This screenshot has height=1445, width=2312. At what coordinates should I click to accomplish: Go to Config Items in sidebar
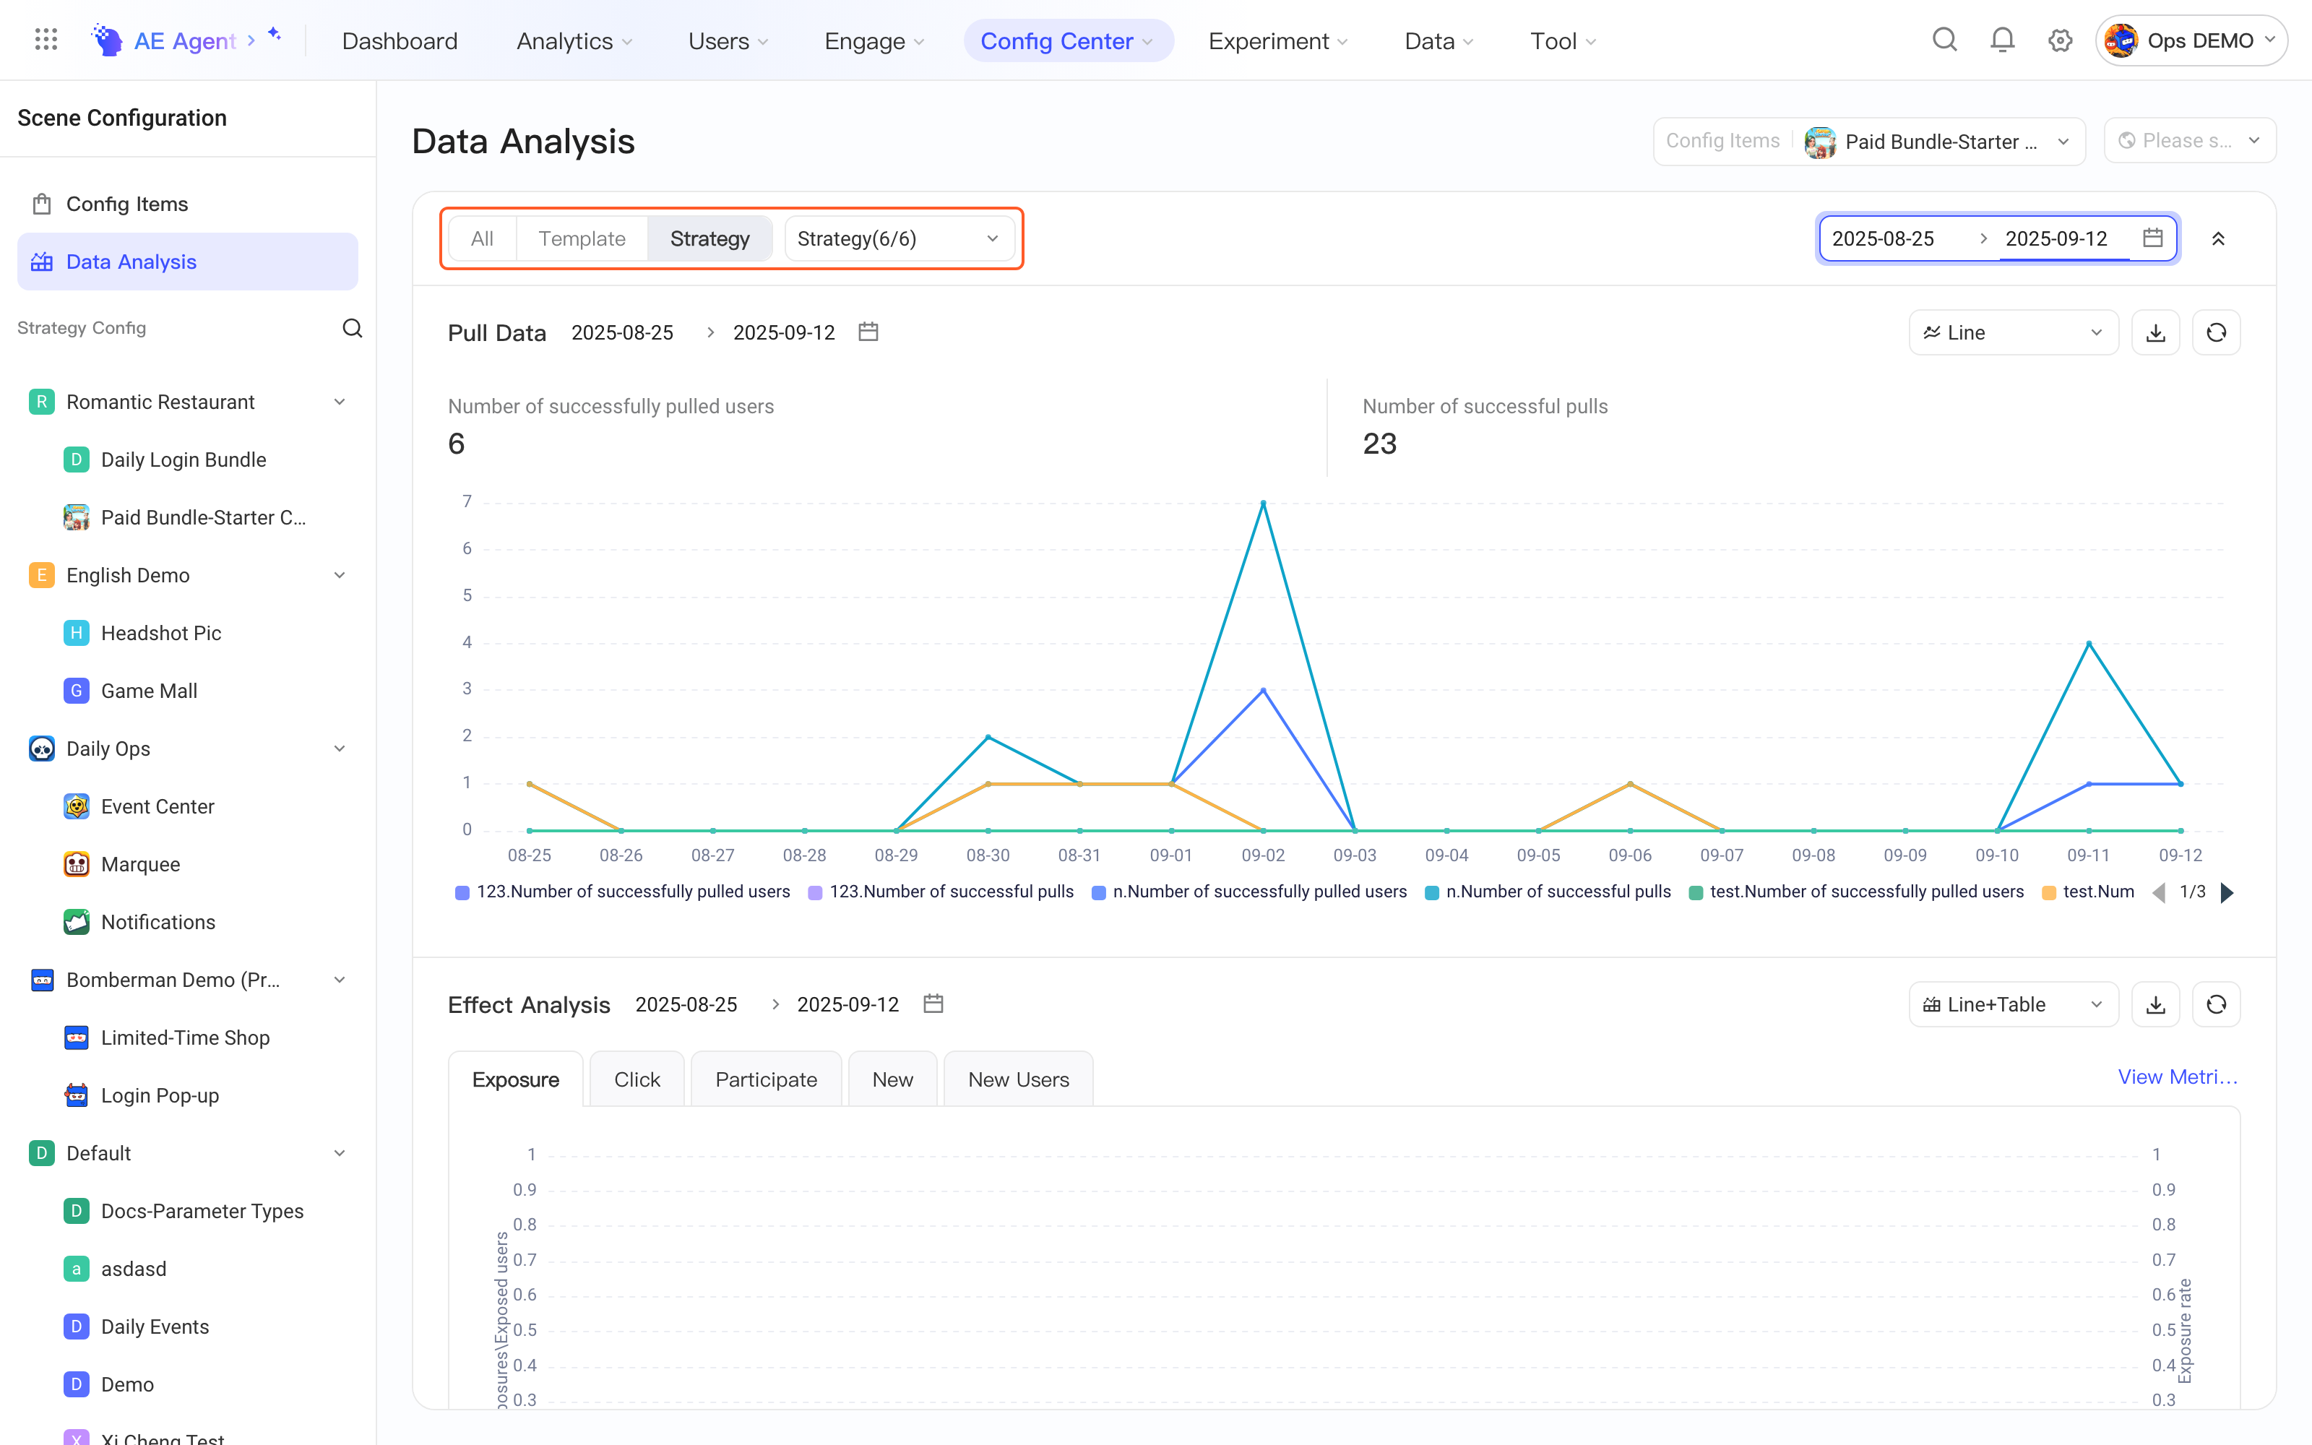[187, 204]
